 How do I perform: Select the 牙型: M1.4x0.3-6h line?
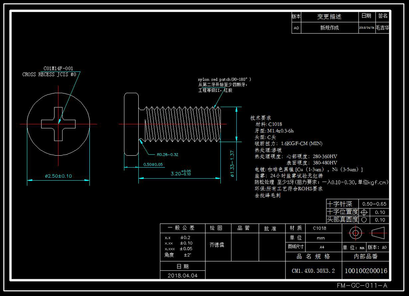274,131
